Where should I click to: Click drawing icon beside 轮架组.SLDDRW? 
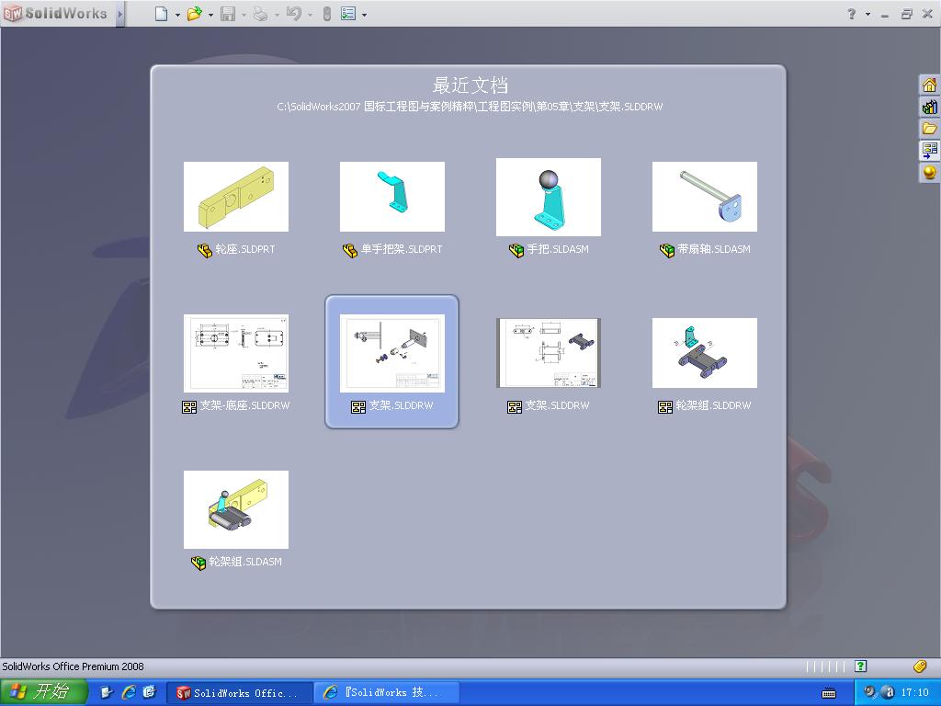tap(665, 407)
